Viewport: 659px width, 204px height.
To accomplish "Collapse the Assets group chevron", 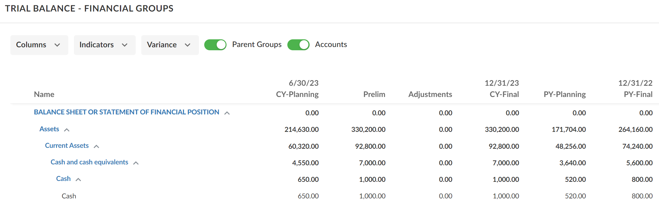I will click(x=67, y=130).
